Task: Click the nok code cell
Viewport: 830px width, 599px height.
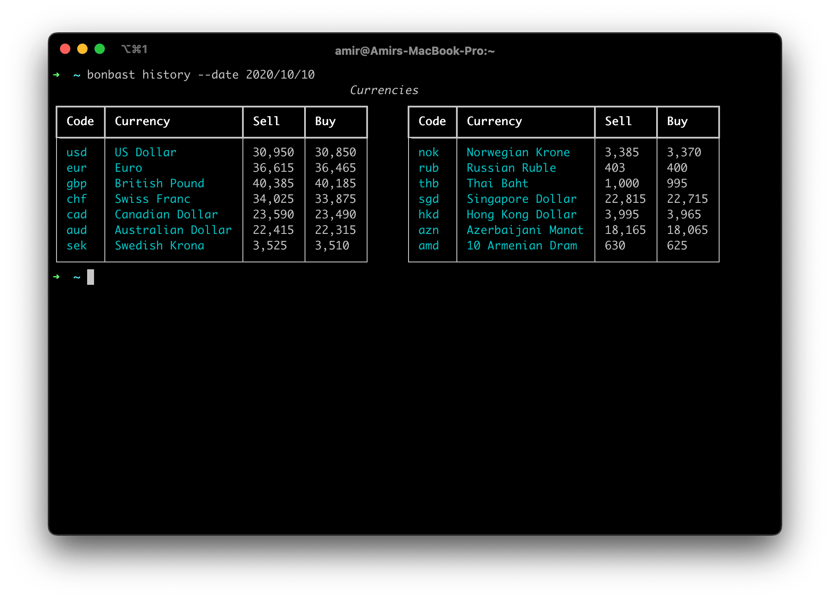Action: [x=429, y=152]
